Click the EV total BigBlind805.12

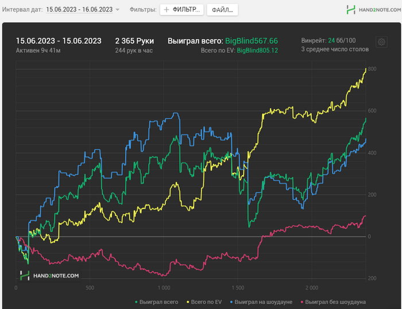click(257, 51)
